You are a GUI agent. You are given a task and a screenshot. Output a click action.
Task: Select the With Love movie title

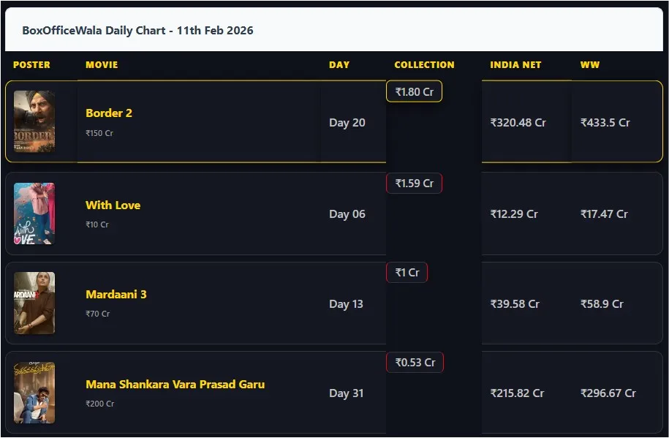tap(113, 205)
